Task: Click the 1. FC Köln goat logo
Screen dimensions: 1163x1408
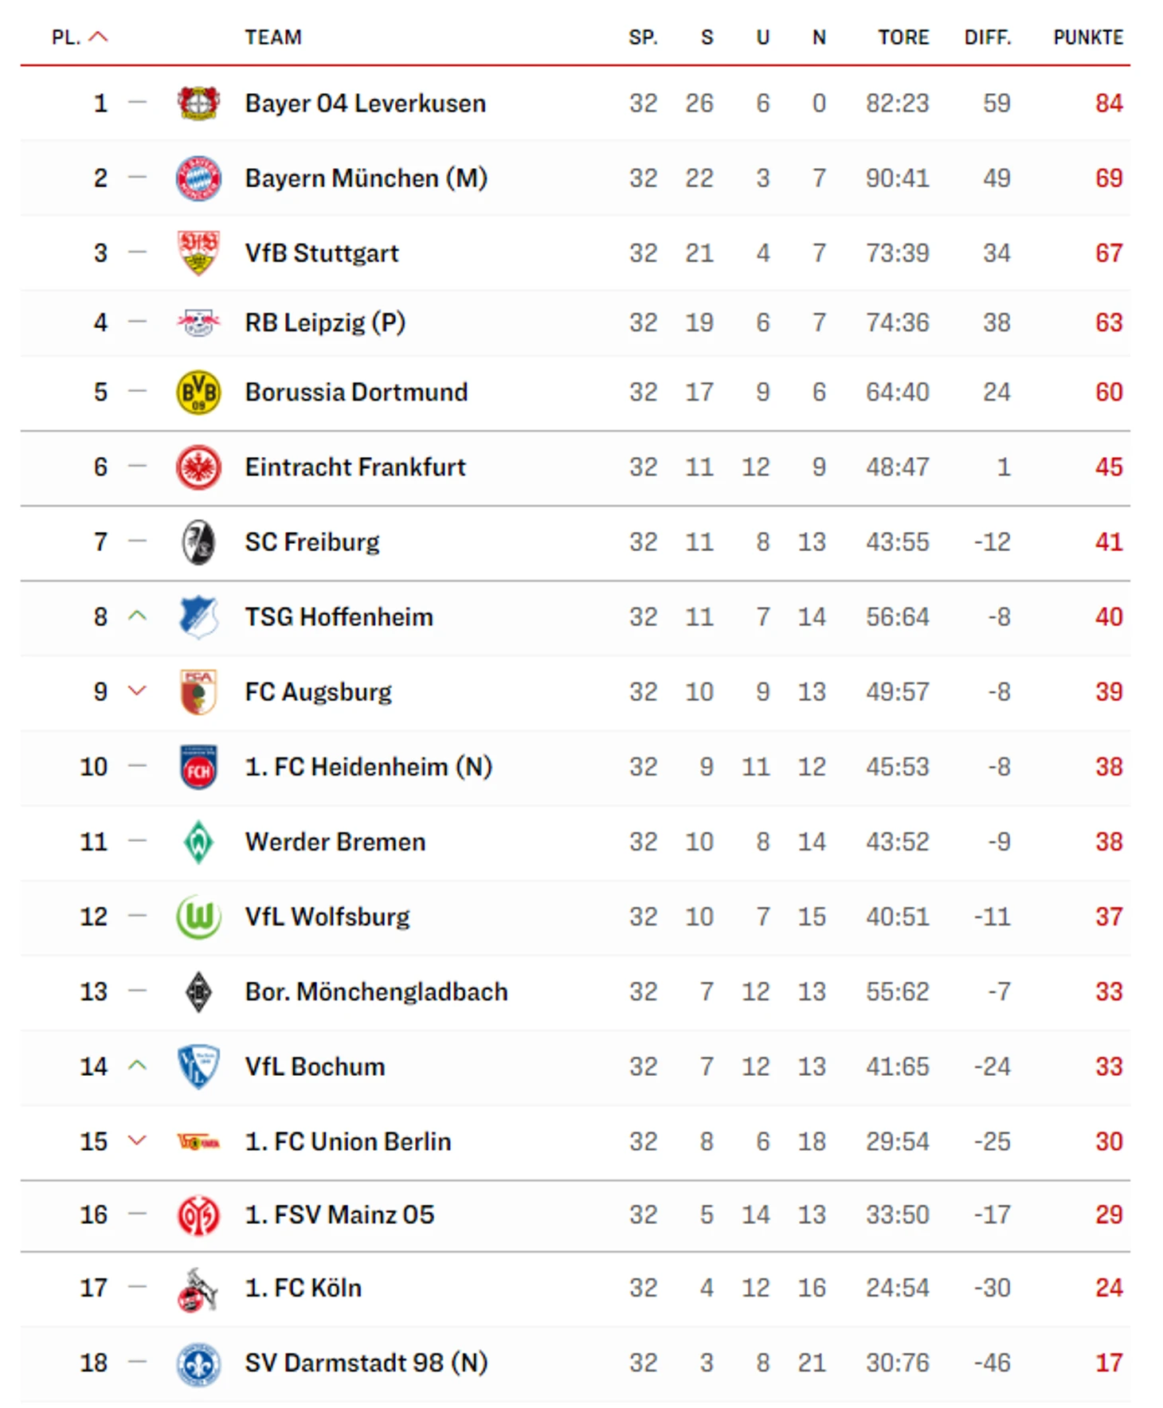Action: 198,1289
